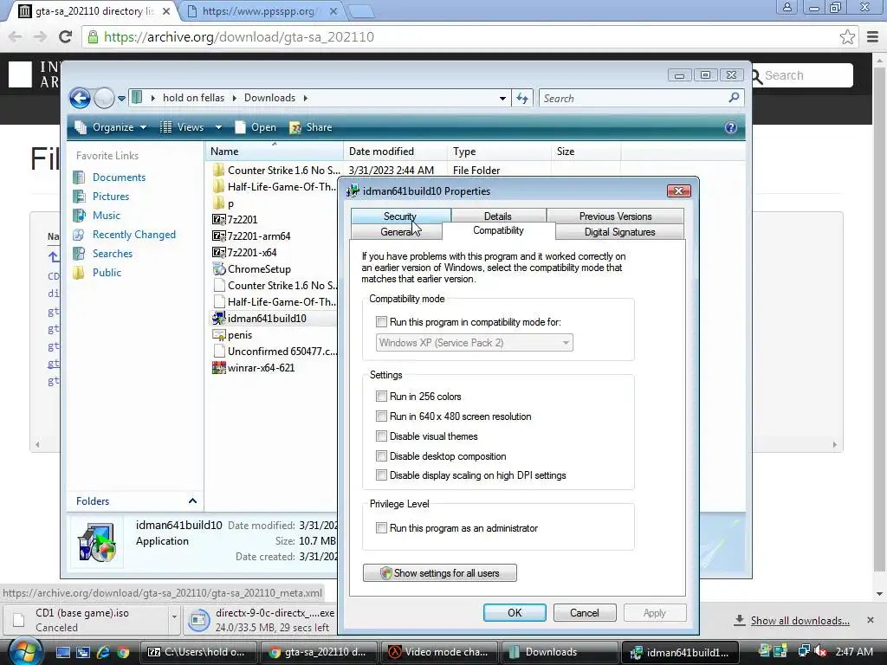Screen dimensions: 887x665
Task: Select the 7z2201 file icon
Action: pos(218,219)
